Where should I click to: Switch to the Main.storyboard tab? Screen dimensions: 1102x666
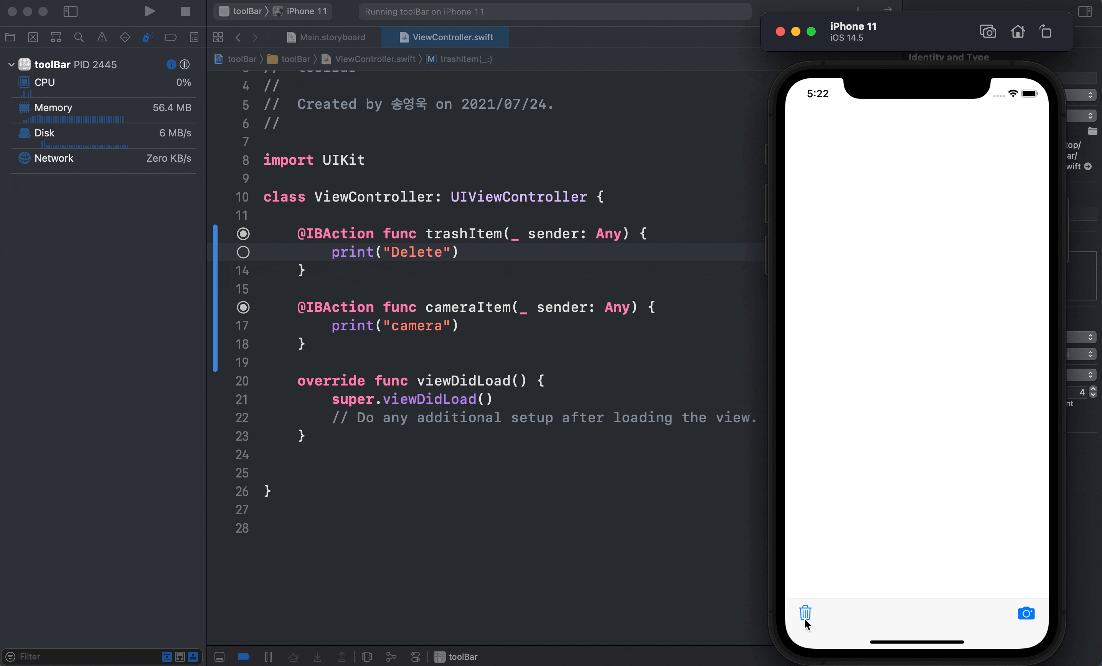(x=326, y=37)
